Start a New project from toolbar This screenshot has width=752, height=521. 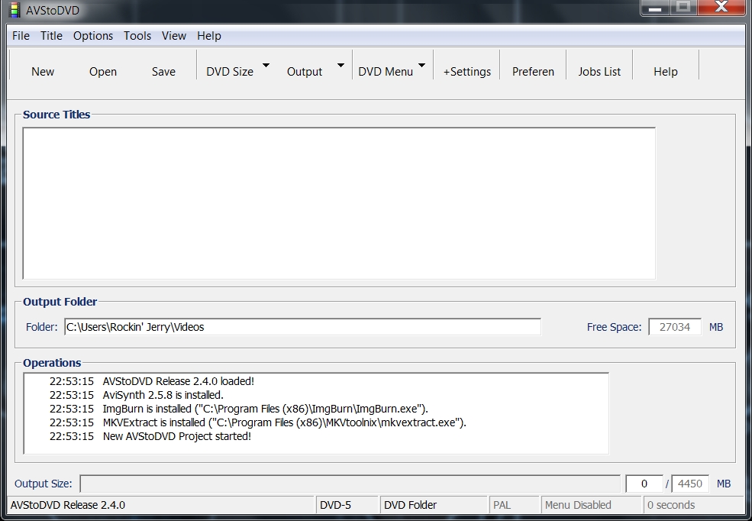click(x=43, y=72)
